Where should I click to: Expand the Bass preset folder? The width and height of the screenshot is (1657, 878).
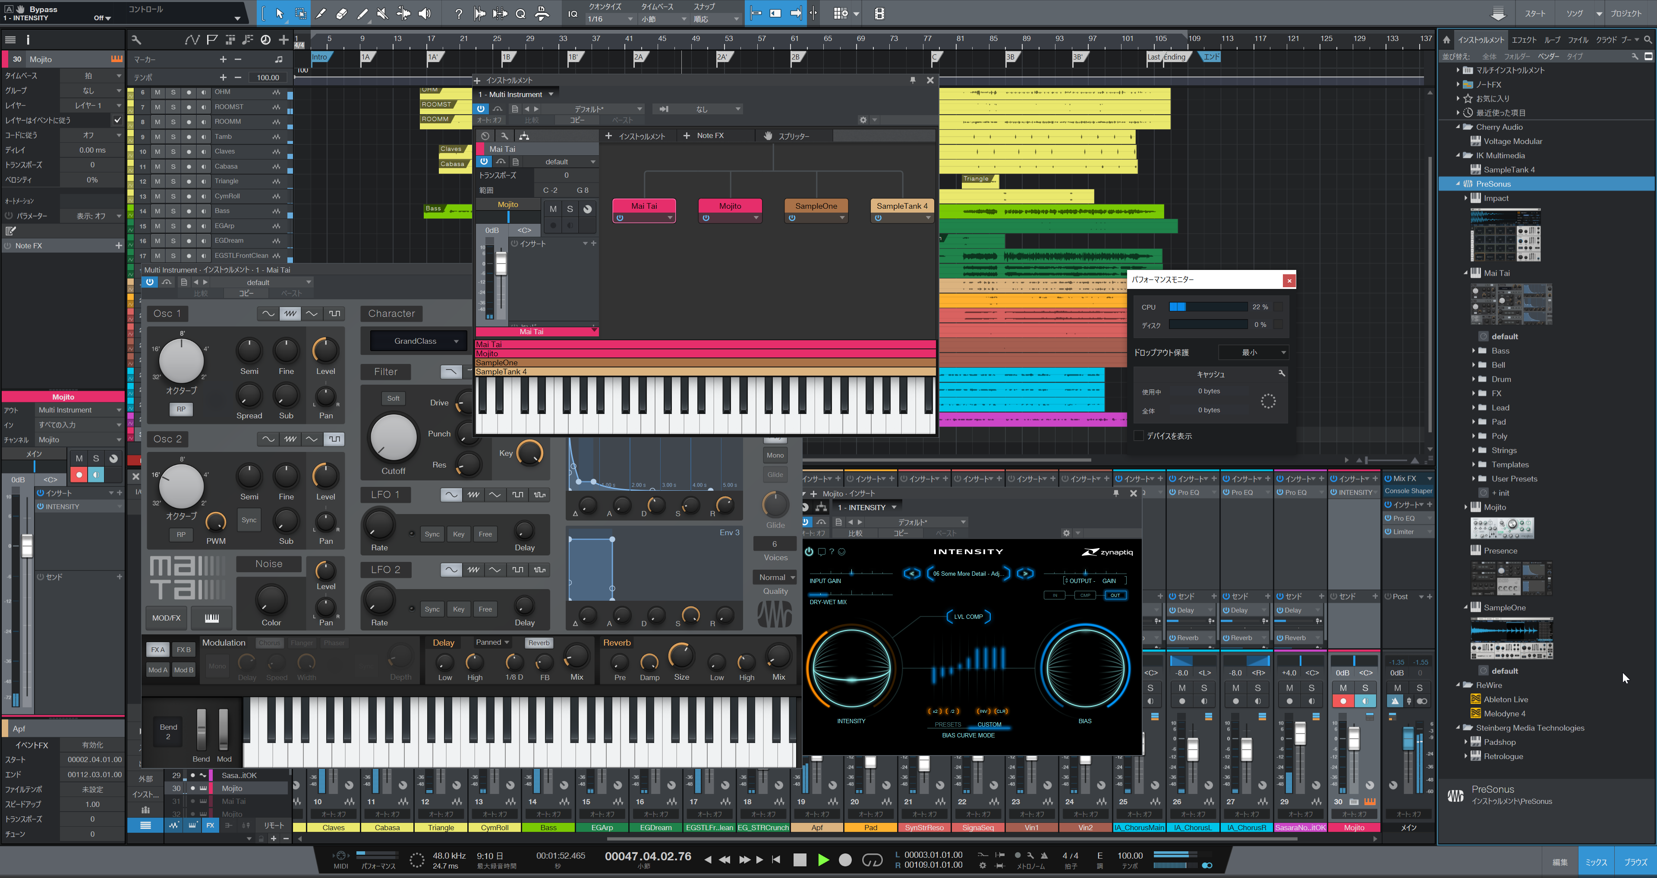coord(1474,351)
